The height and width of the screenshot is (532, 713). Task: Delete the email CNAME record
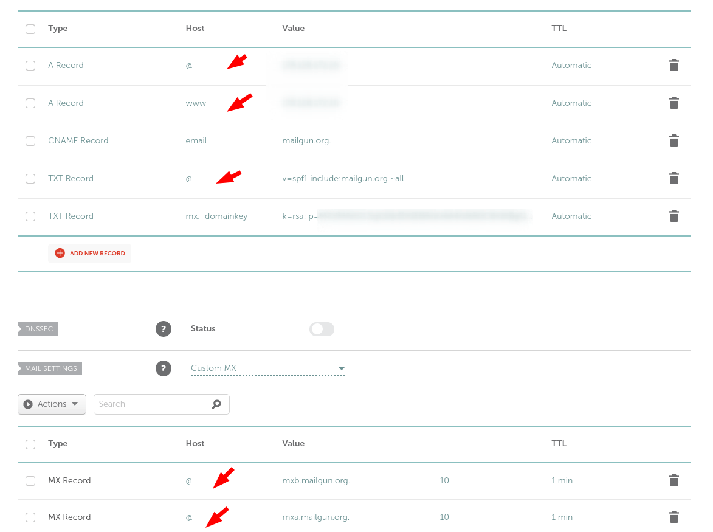[x=673, y=140]
